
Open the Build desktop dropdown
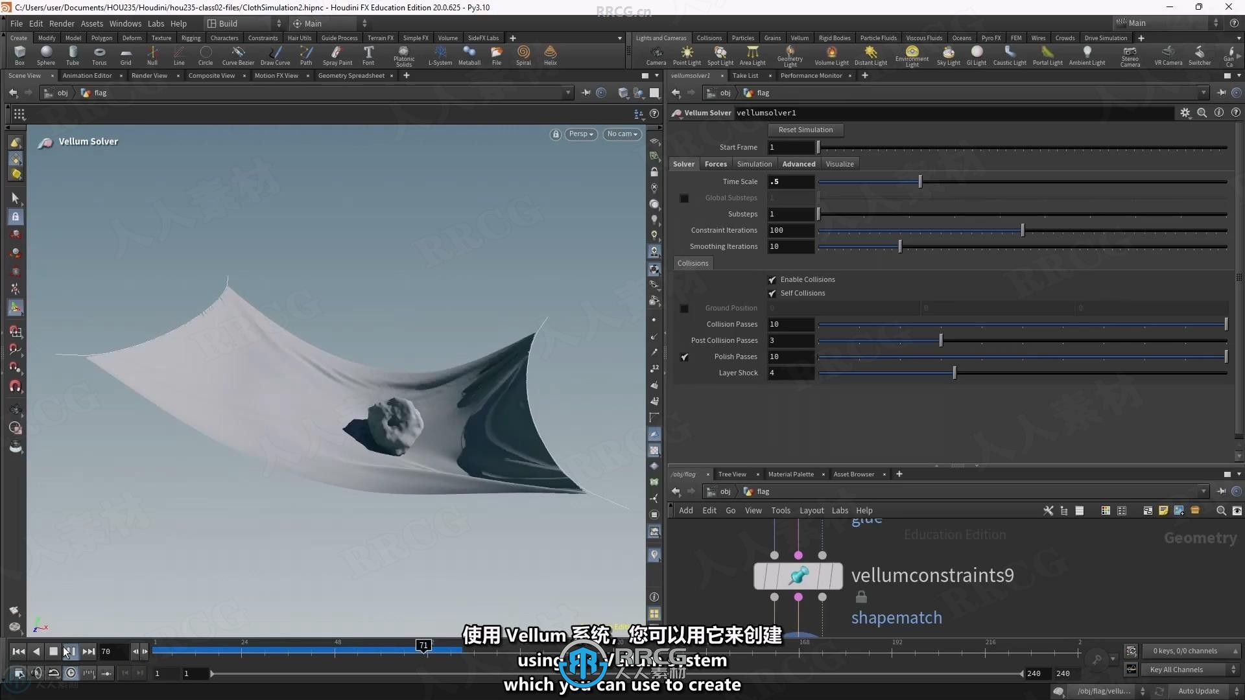coord(244,23)
